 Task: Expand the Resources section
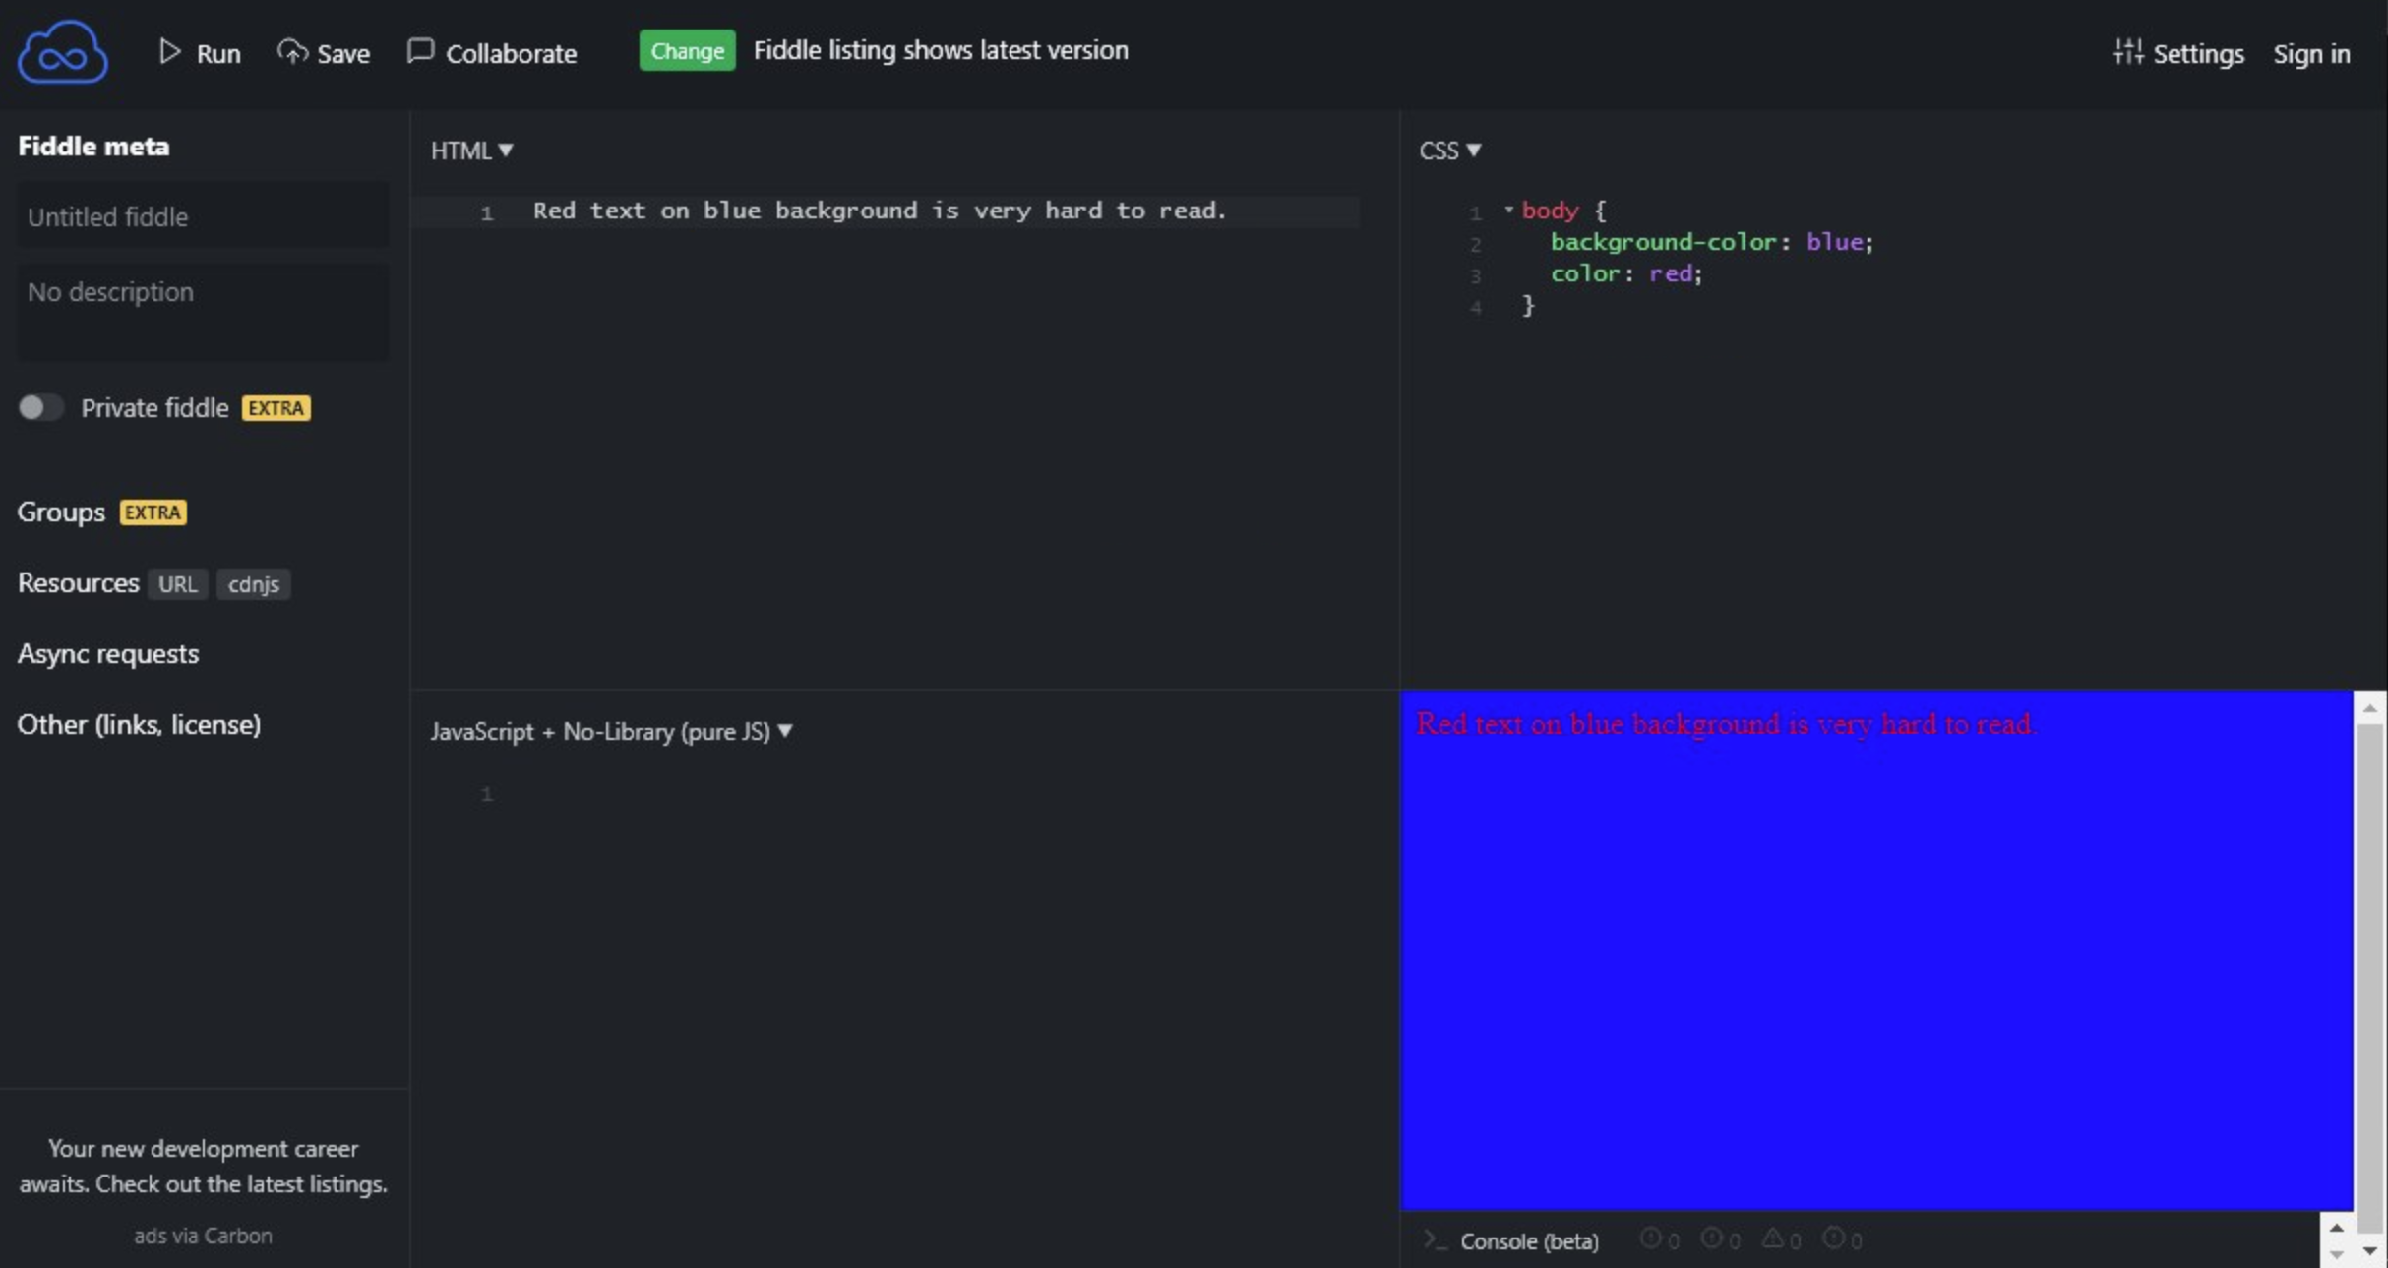[79, 582]
